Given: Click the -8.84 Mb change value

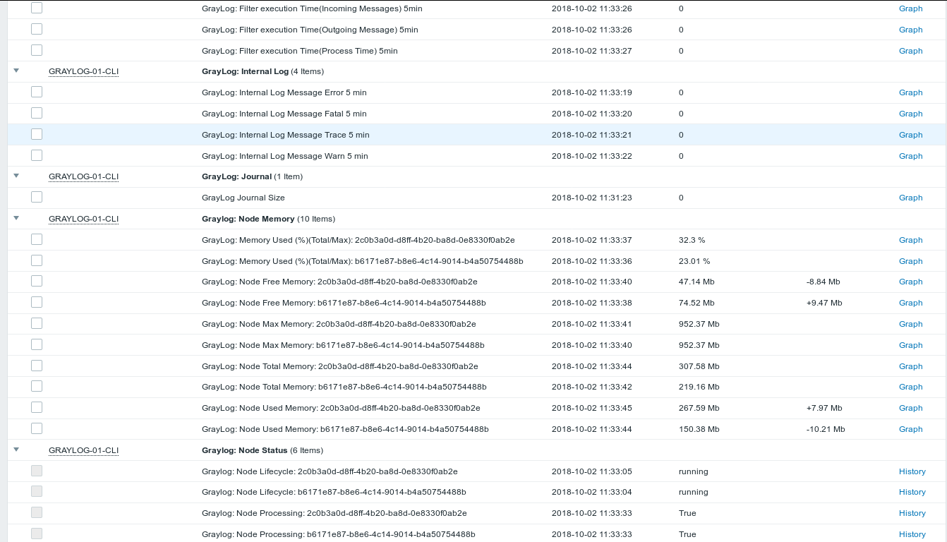Looking at the screenshot, I should point(823,282).
